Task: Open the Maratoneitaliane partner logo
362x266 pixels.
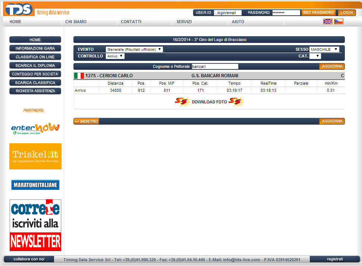Action: (x=35, y=185)
